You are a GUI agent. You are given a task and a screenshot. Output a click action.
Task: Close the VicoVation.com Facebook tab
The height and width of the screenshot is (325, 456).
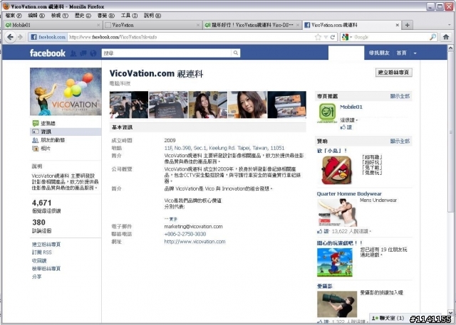pyautogui.click(x=397, y=25)
